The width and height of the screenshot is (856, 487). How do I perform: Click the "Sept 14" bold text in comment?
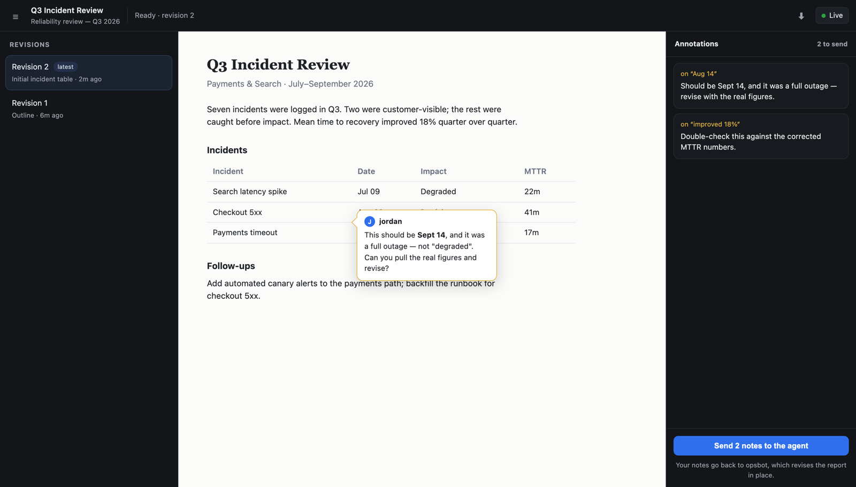[431, 235]
